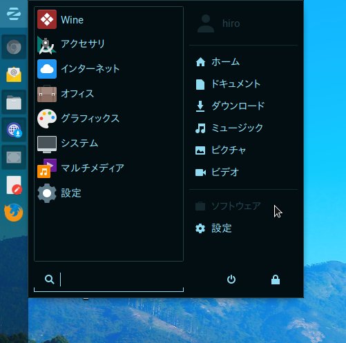Click the user avatar icon
This screenshot has width=346, height=343.
coord(206,23)
